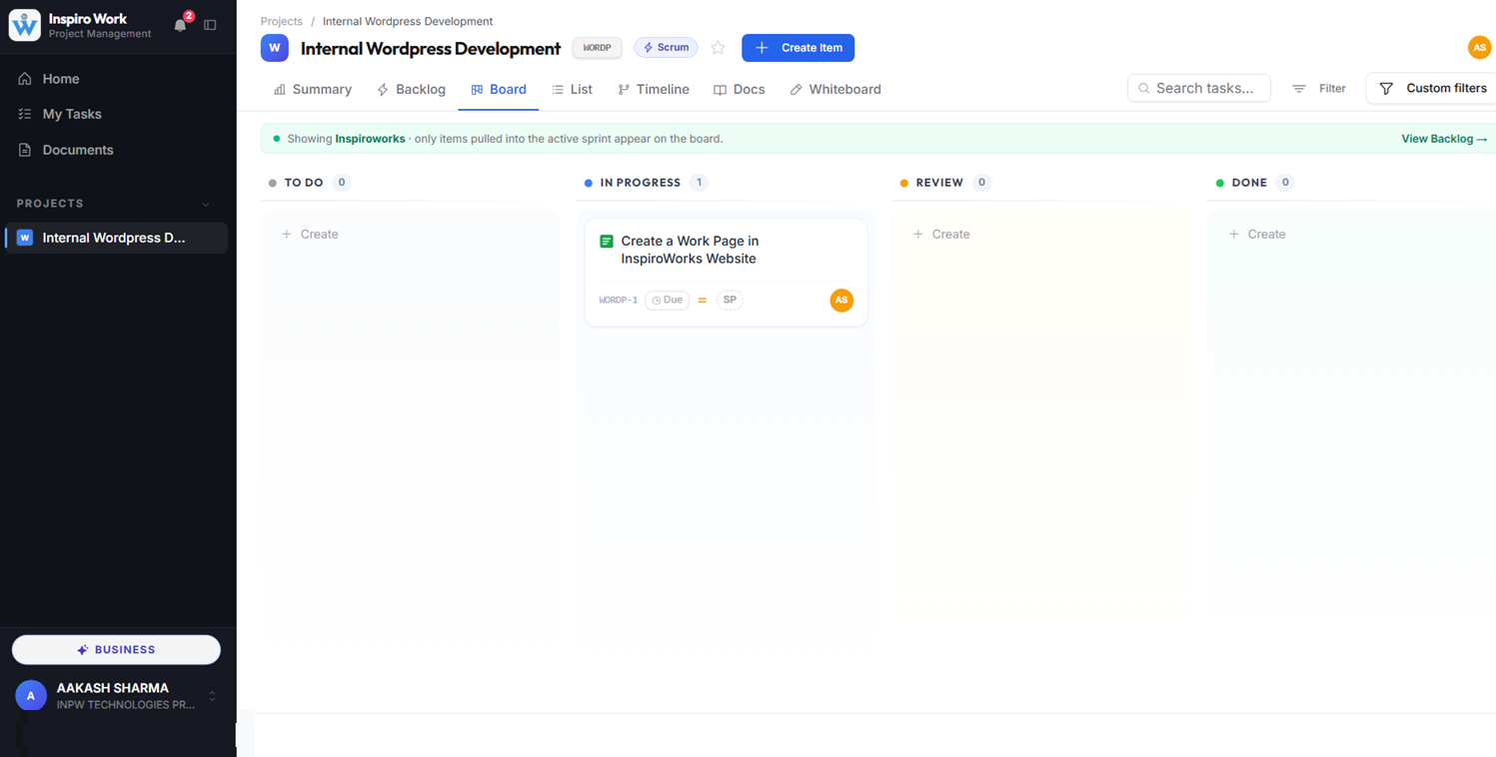1496x757 pixels.
Task: Collapse the sidebar with the panel icon
Action: tap(210, 25)
